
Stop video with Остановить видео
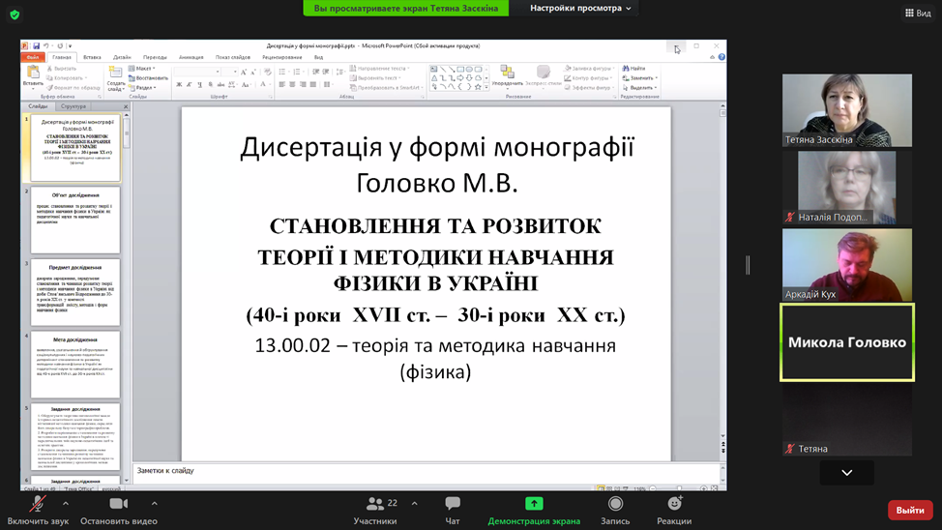pyautogui.click(x=119, y=504)
